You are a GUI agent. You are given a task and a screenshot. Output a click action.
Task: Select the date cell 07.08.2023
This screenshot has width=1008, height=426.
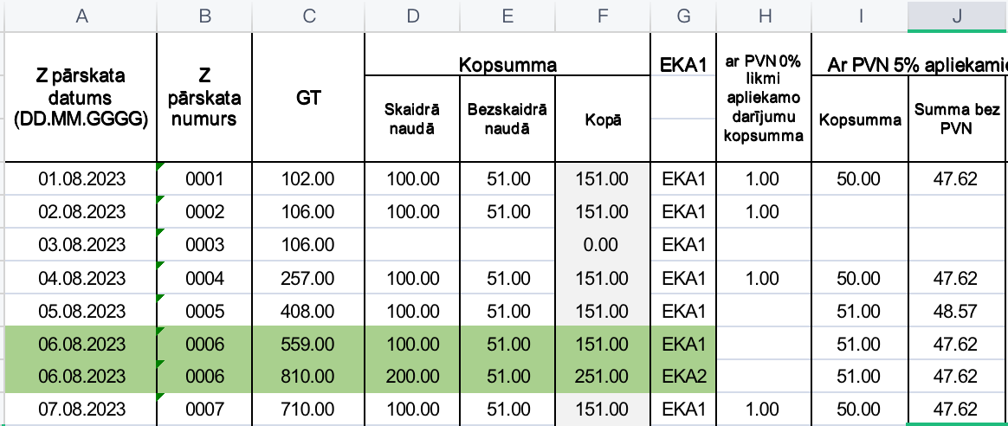point(82,410)
